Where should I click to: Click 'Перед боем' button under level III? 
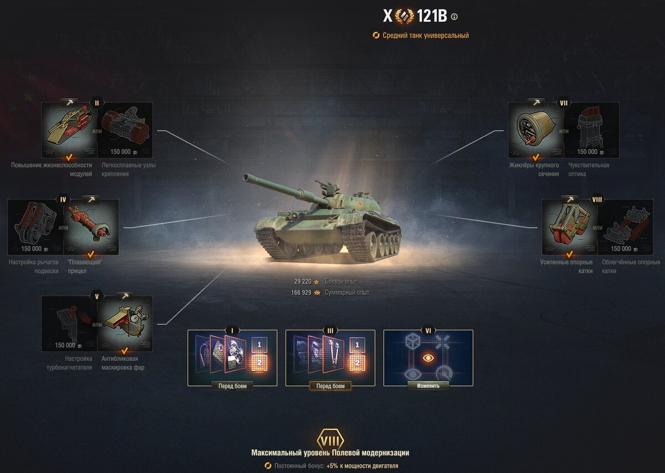(x=330, y=386)
